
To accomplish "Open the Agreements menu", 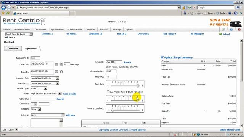I will click(x=57, y=30).
